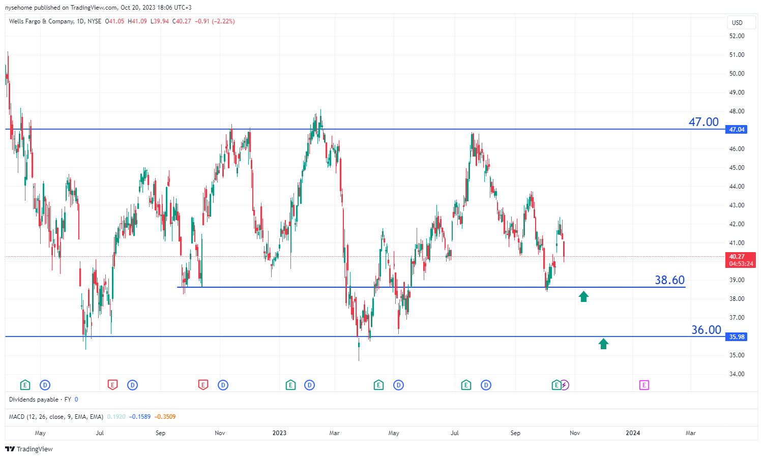Click the 2024 label on time axis
The image size is (763, 458).
tap(633, 433)
